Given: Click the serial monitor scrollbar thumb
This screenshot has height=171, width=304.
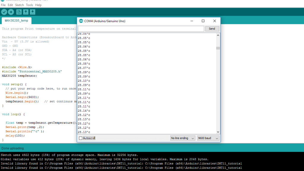Looking at the screenshot, I should (218, 48).
